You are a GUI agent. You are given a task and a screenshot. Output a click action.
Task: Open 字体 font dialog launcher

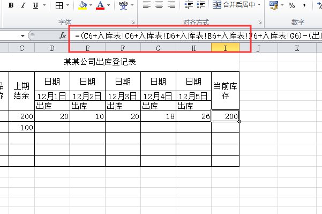[x=133, y=21]
